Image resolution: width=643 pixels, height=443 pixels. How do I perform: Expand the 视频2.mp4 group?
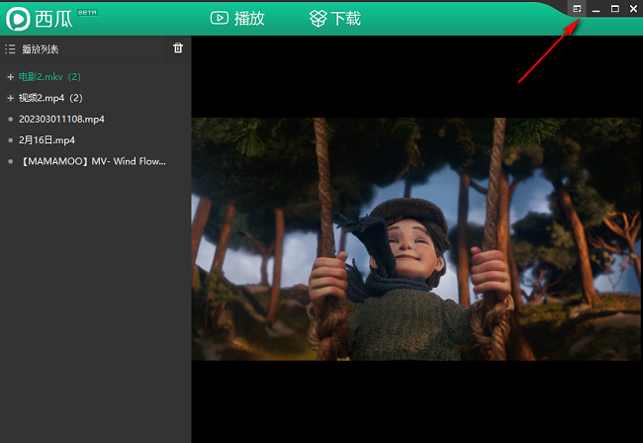[x=10, y=98]
